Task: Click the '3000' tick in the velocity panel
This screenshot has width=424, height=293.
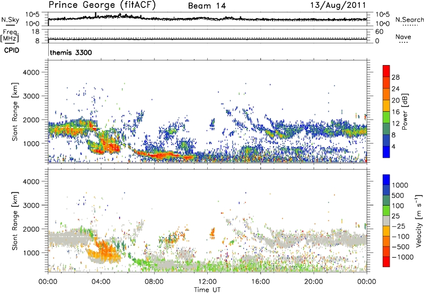Action: 31,205
